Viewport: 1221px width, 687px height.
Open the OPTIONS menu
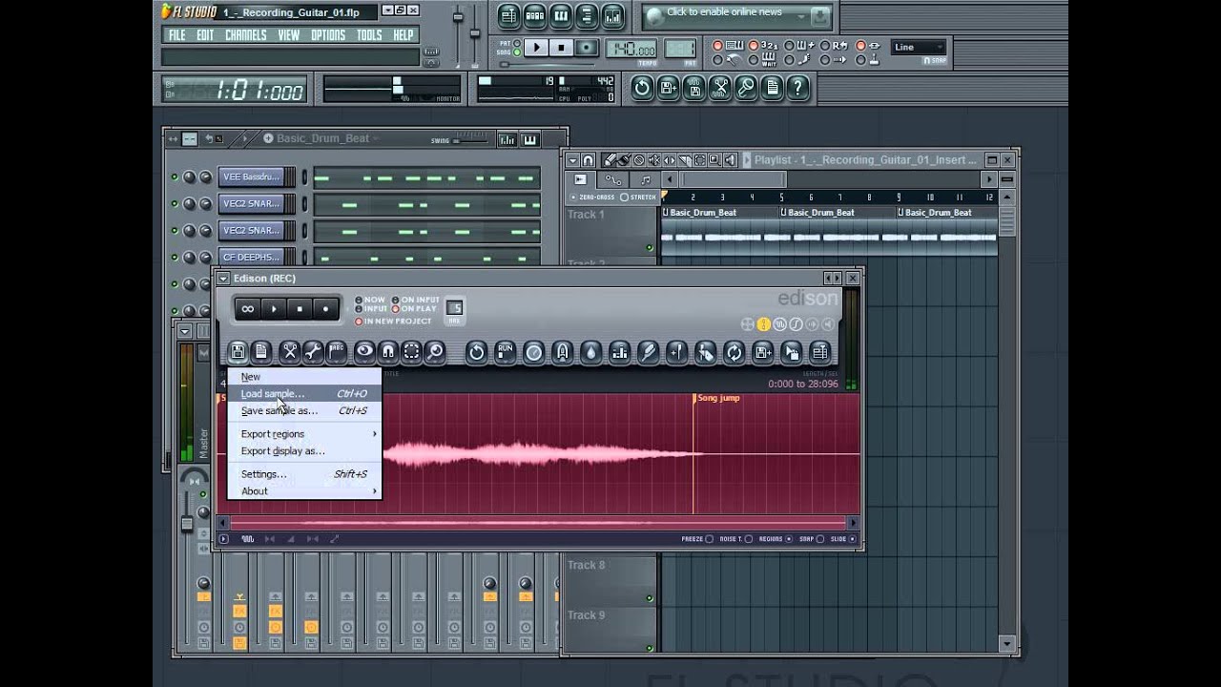coord(328,35)
